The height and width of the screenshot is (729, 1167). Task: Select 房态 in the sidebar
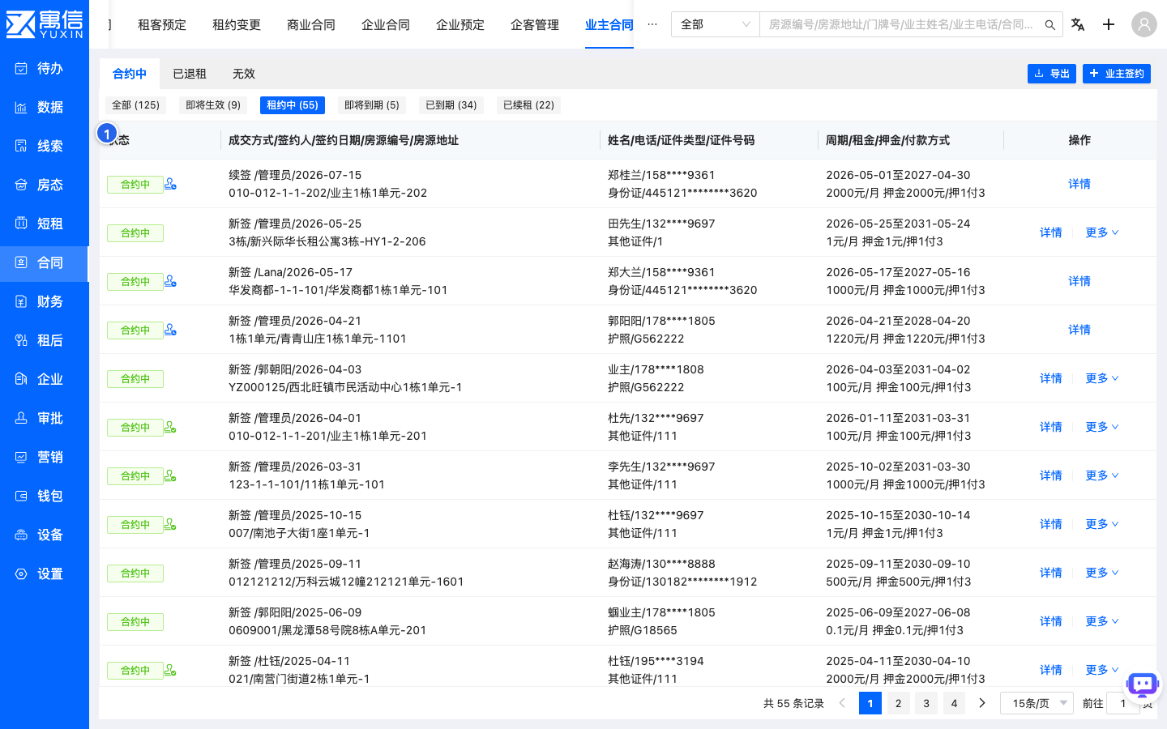45,185
